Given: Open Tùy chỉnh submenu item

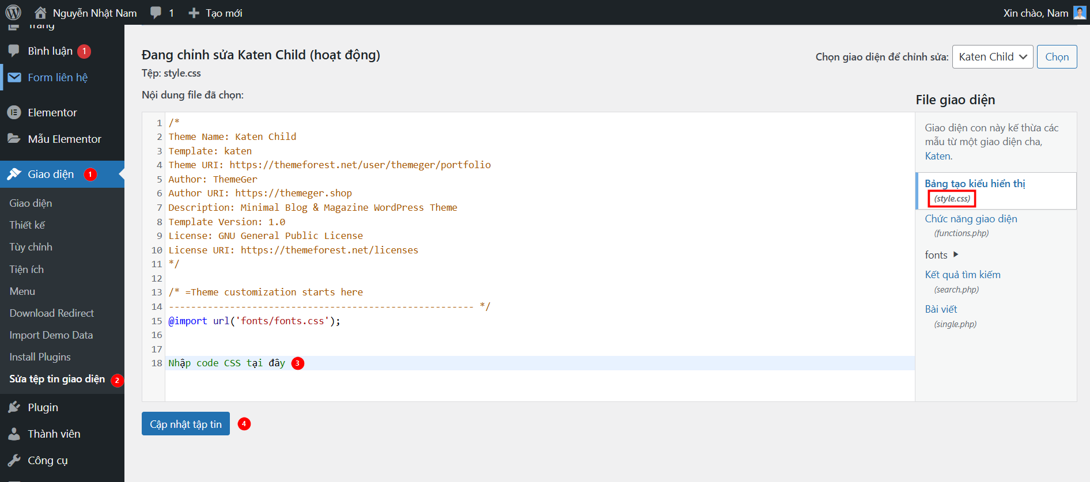Looking at the screenshot, I should (x=31, y=246).
